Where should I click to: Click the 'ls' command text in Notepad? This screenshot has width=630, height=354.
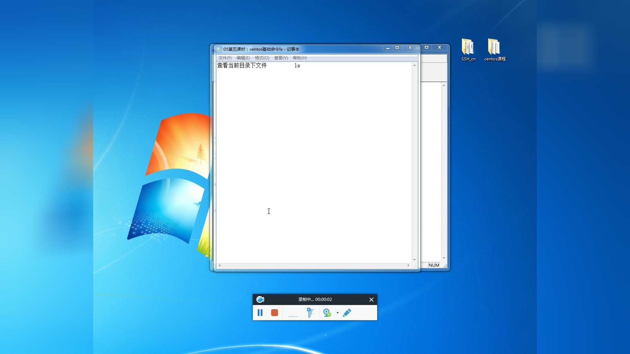pyautogui.click(x=297, y=66)
